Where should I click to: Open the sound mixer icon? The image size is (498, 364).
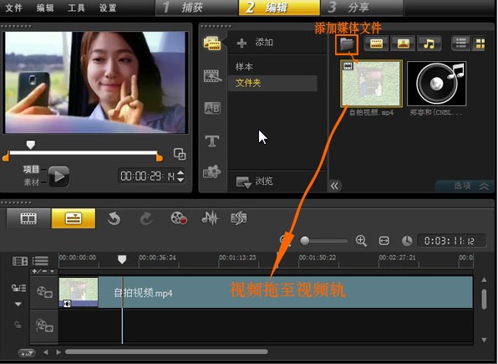pos(211,218)
